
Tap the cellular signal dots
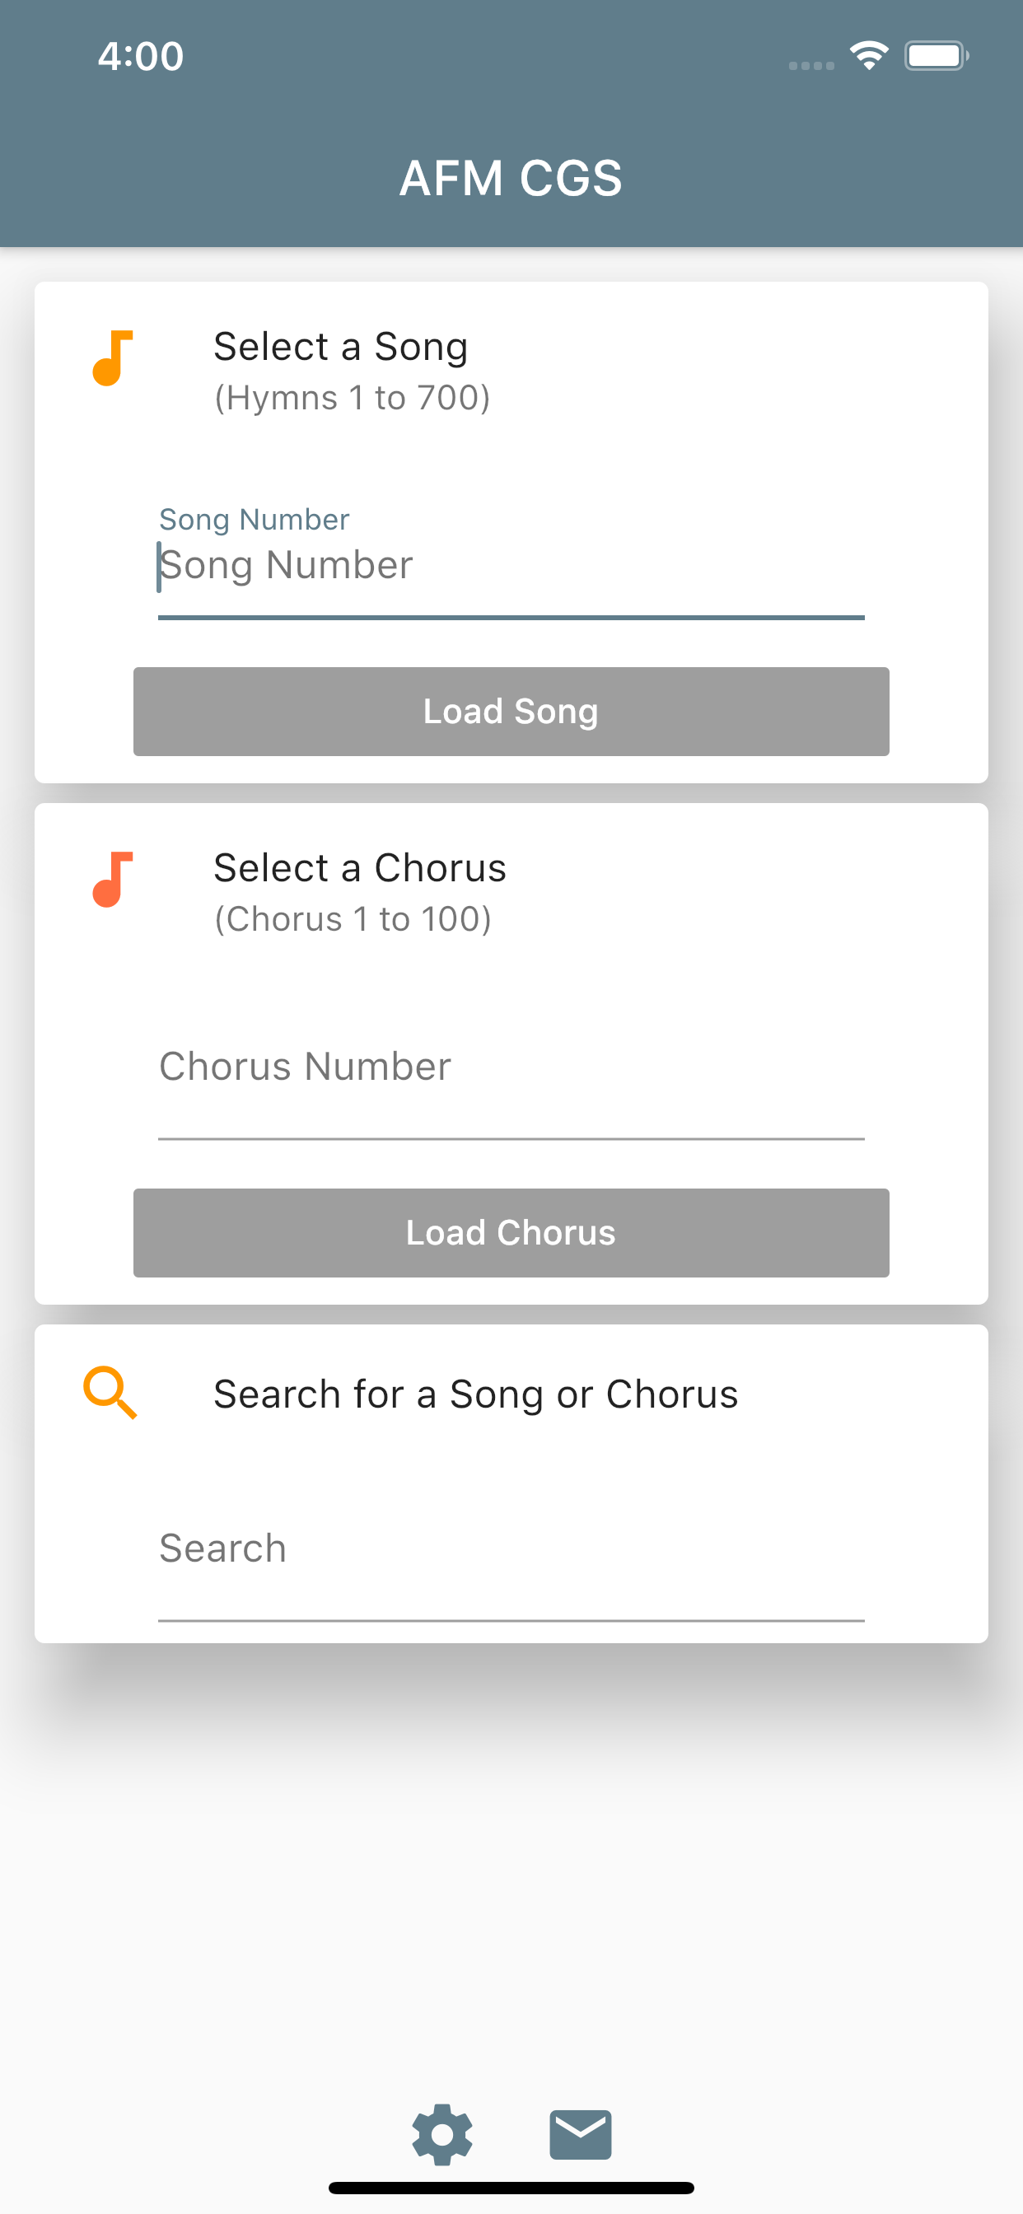tap(811, 65)
